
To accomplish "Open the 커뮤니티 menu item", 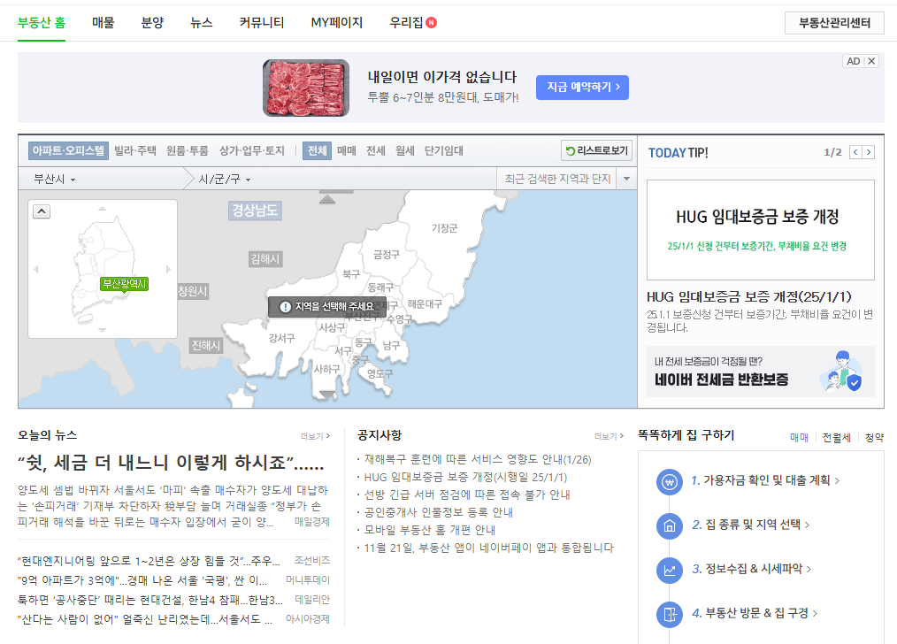I will pos(261,23).
